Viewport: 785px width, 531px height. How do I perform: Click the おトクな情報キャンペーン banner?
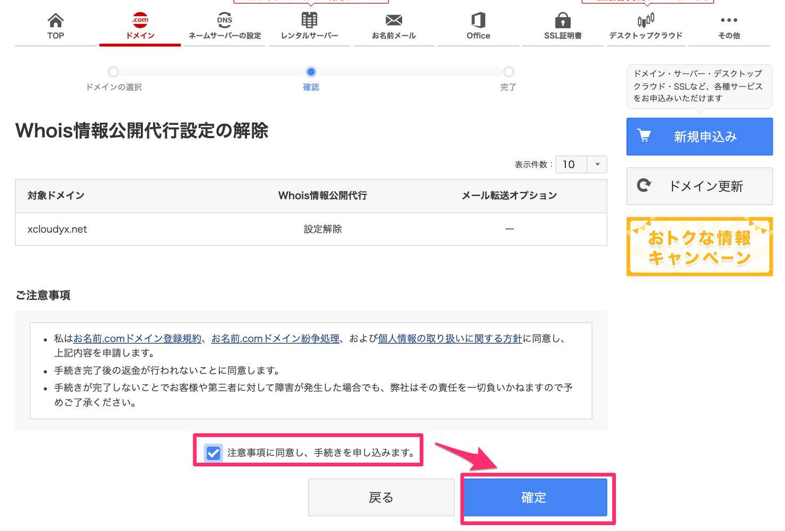pyautogui.click(x=699, y=247)
